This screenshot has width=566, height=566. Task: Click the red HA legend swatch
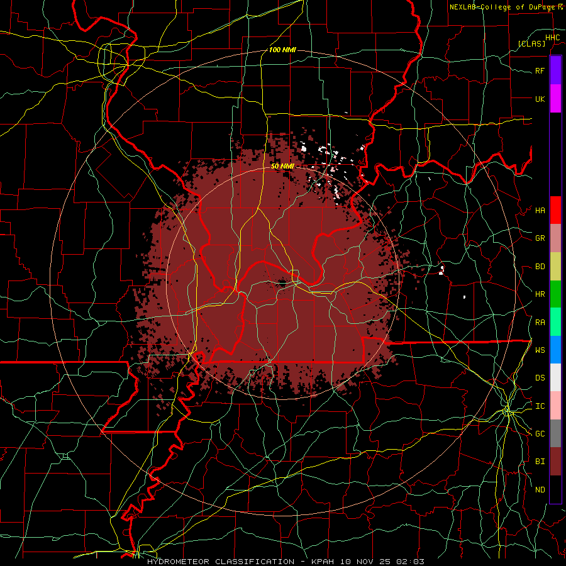[555, 210]
